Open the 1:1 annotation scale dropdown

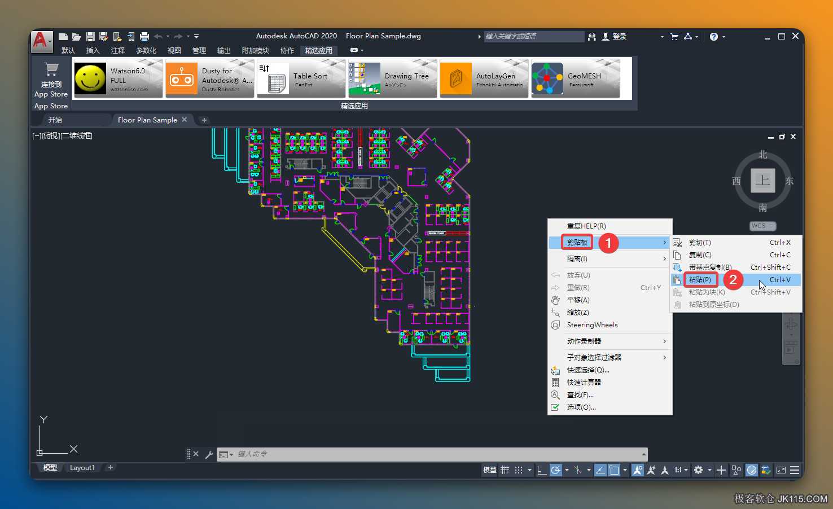click(x=682, y=470)
